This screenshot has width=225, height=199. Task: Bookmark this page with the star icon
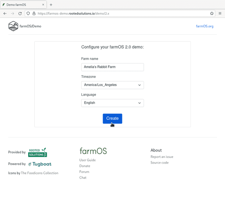[212, 13]
